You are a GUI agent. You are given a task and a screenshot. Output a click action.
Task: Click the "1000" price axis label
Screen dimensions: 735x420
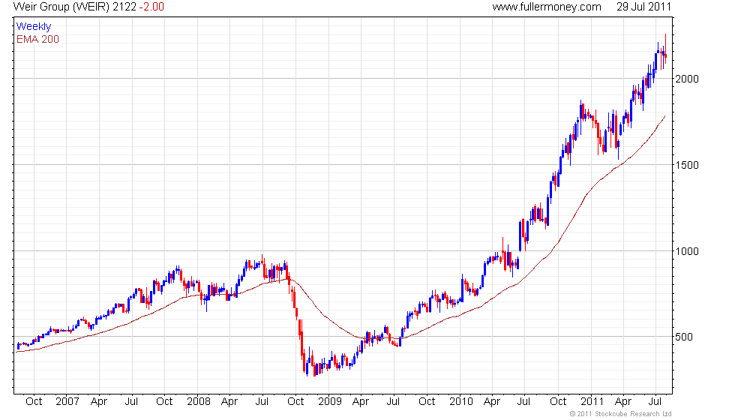687,251
